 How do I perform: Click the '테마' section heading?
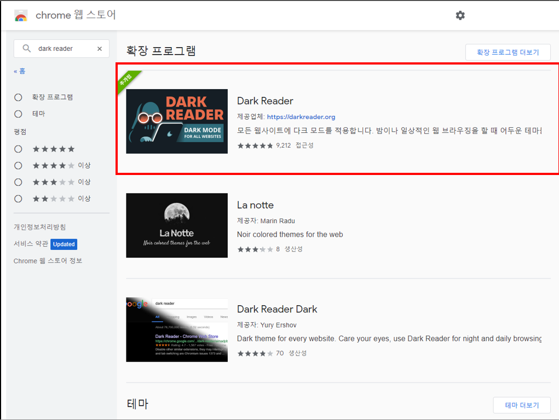137,404
